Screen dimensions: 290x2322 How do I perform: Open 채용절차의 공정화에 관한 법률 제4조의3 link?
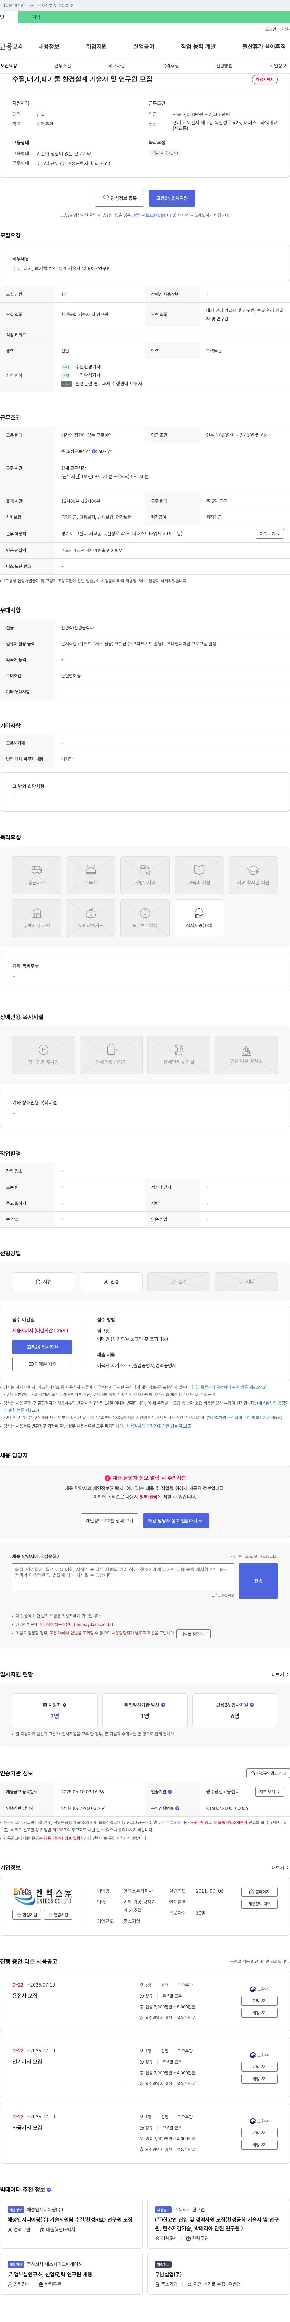230,1387
